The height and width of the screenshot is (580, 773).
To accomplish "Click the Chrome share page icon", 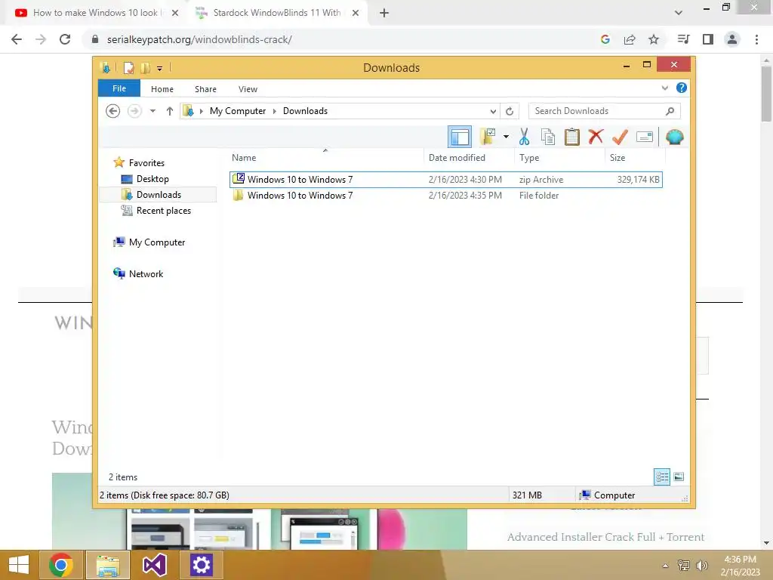I will [630, 39].
